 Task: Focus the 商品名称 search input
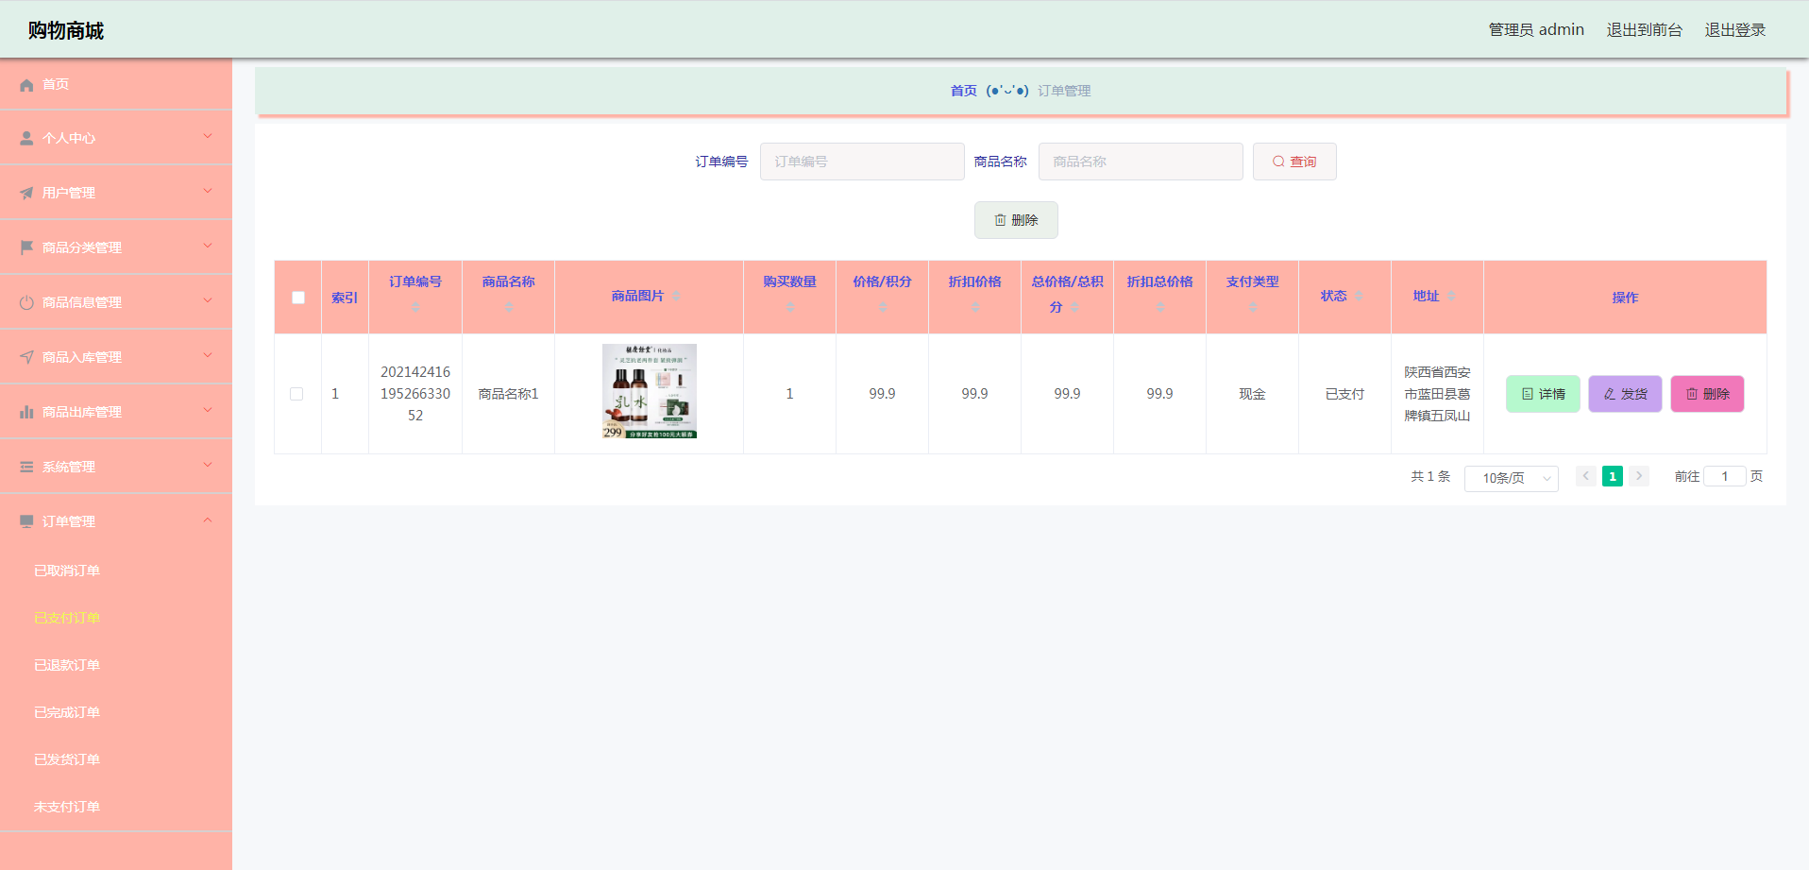1141,162
